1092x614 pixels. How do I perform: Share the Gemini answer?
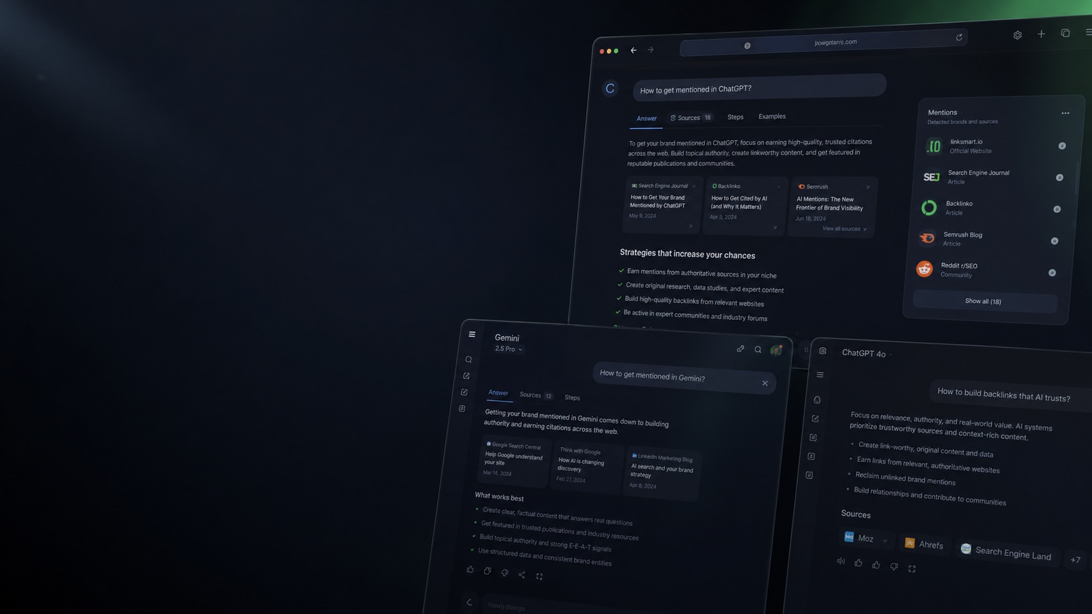(x=522, y=575)
